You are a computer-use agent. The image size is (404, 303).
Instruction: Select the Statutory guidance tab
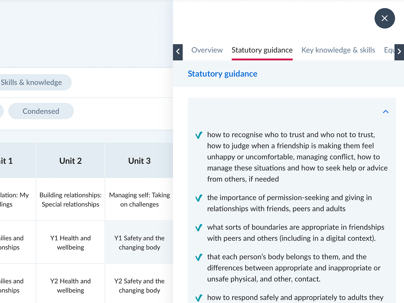click(x=262, y=50)
